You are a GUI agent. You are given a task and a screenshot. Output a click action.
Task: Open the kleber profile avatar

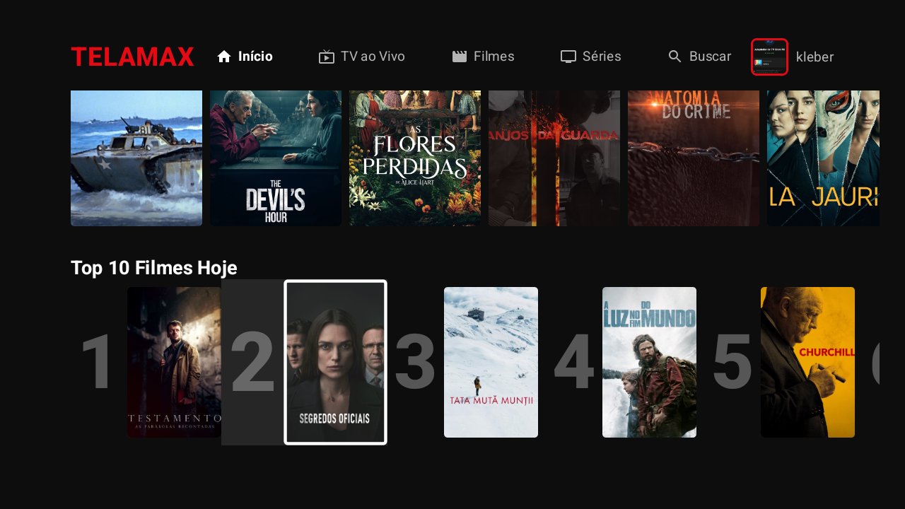coord(769,57)
